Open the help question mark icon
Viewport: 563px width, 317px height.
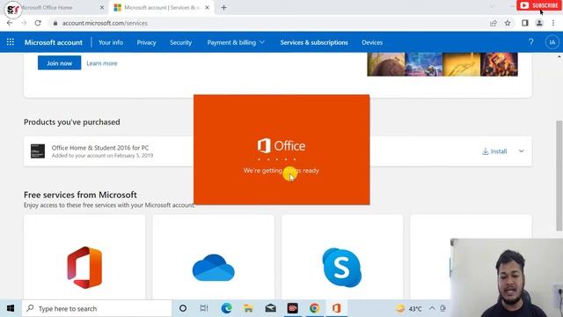[x=531, y=42]
